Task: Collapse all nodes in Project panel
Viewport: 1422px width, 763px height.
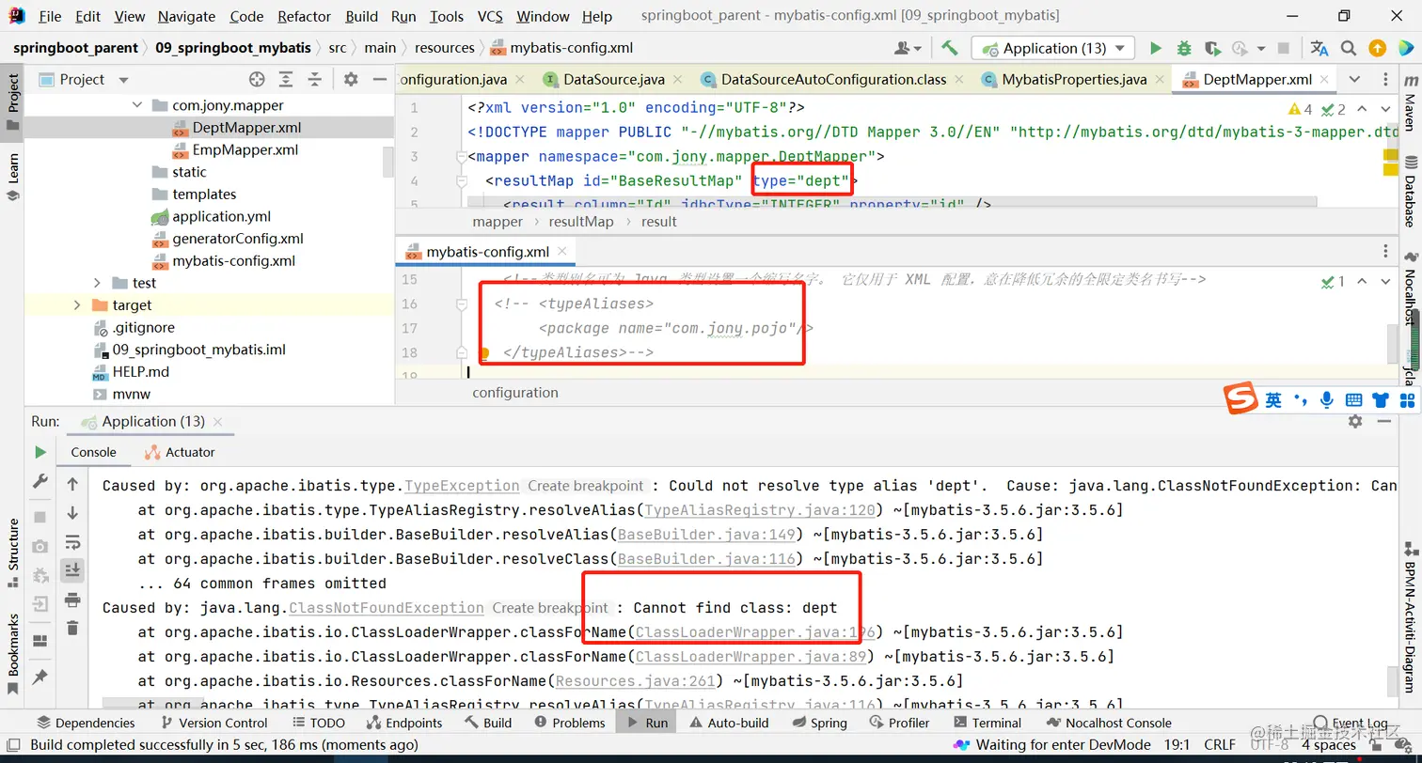Action: point(315,80)
